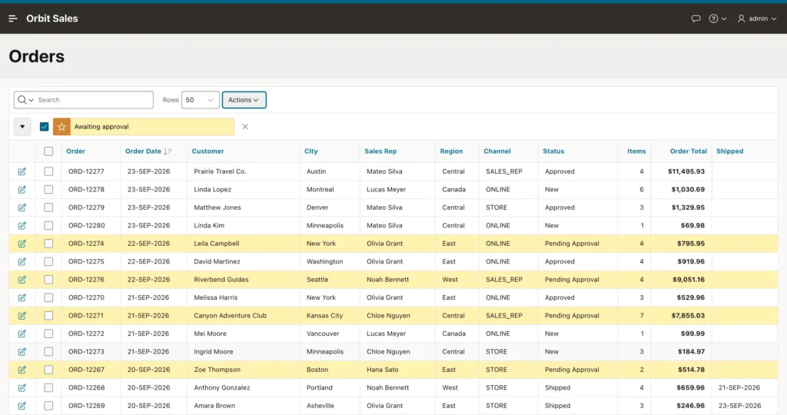The width and height of the screenshot is (787, 415).
Task: Select the ORD-12276 row checkbox
Action: [48, 280]
